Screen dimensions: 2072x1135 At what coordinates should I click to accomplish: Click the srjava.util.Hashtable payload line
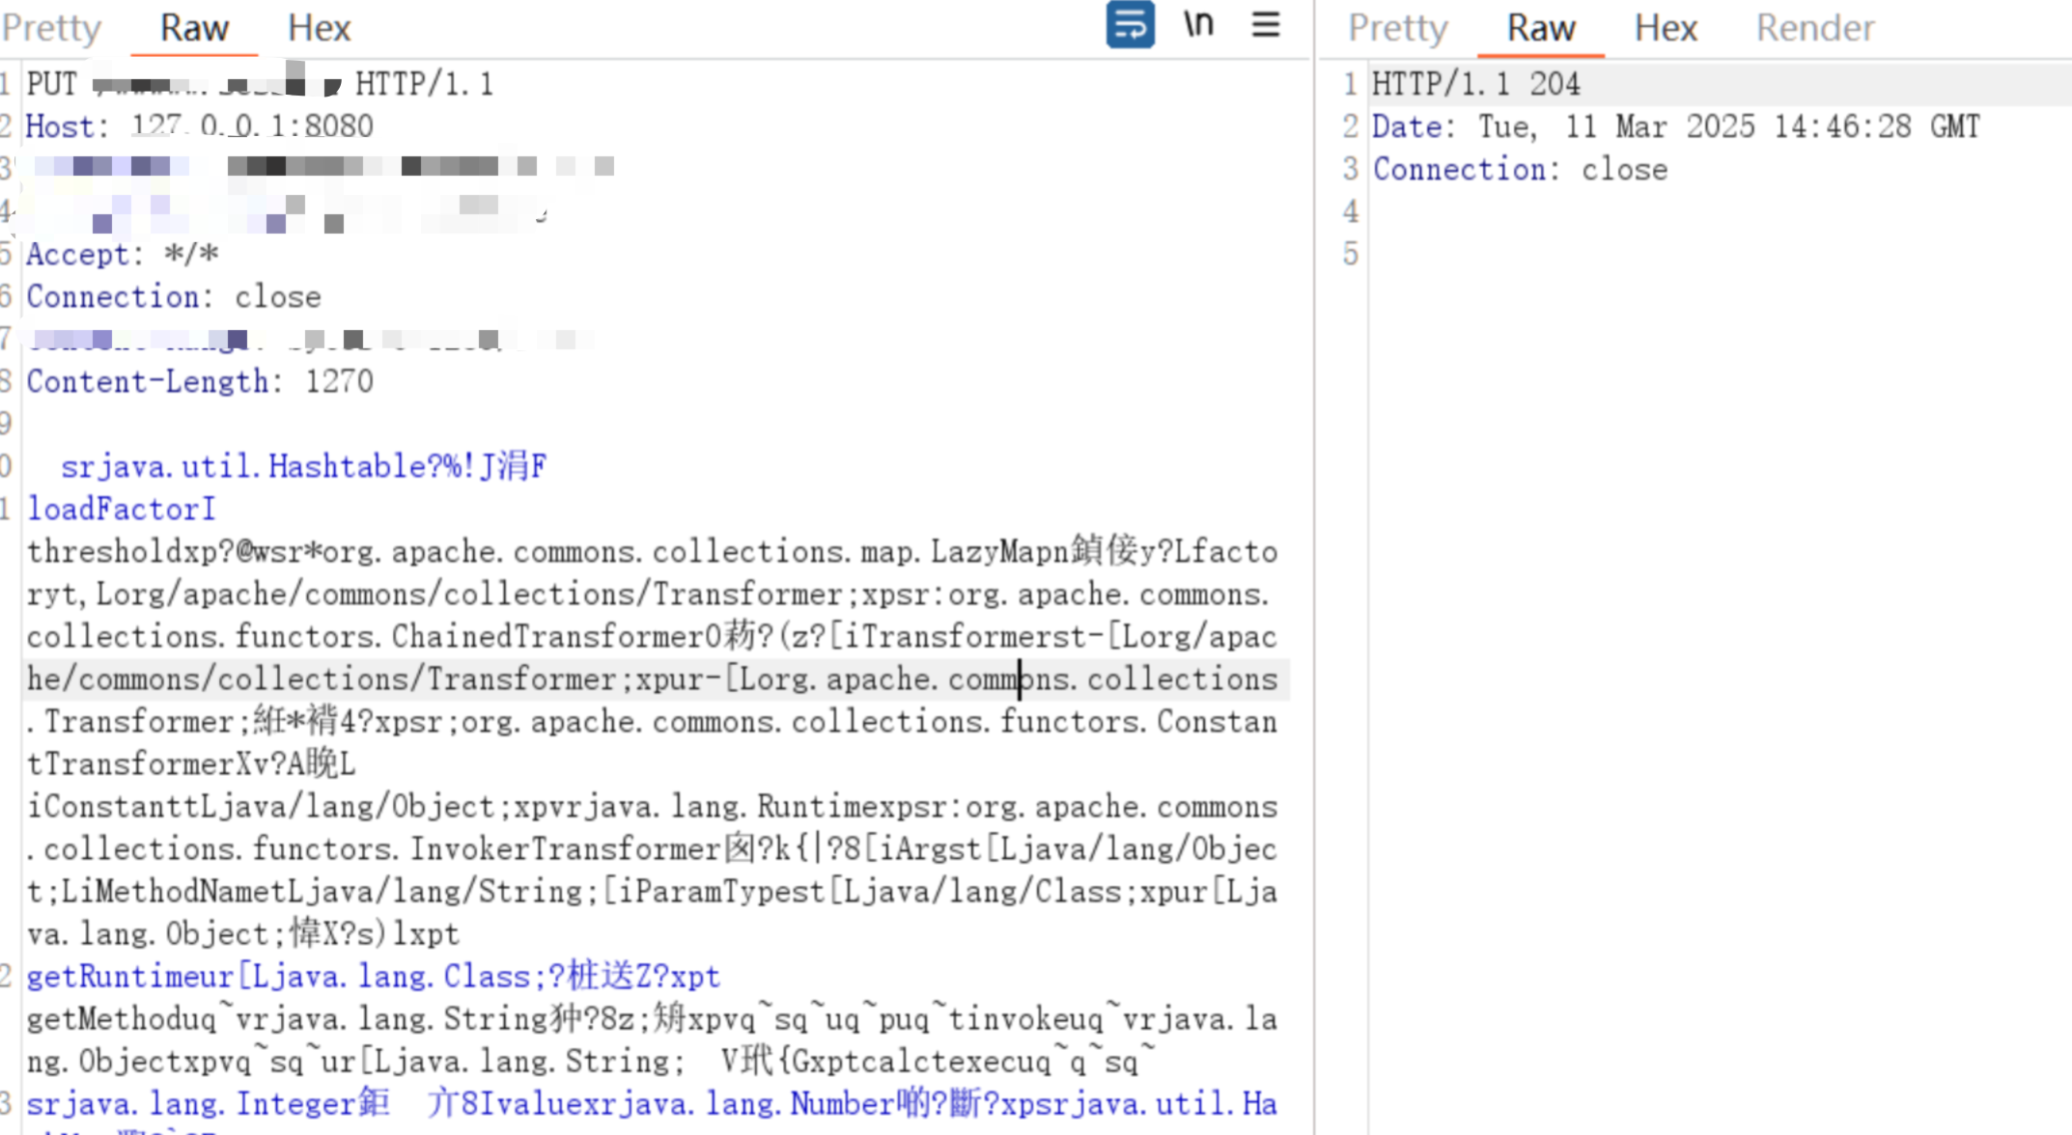(x=303, y=467)
